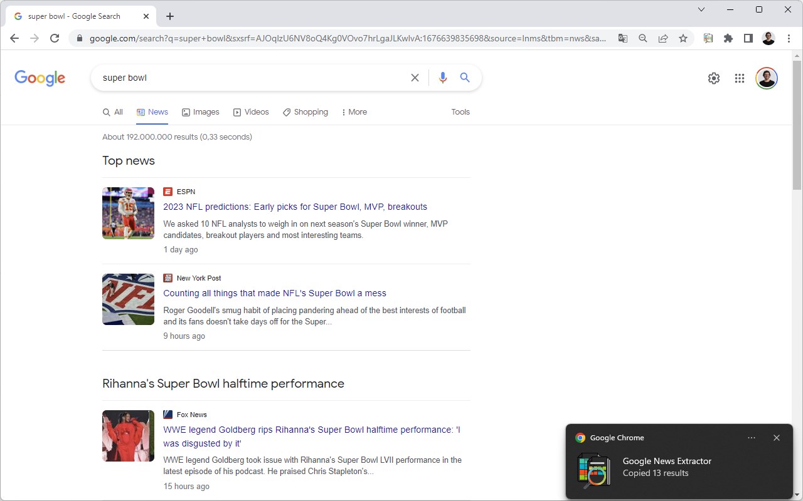The image size is (803, 501).
Task: Toggle the browser side panel
Action: tap(748, 38)
